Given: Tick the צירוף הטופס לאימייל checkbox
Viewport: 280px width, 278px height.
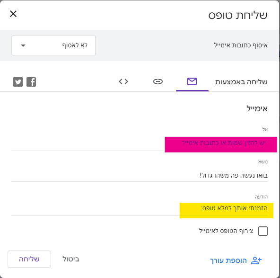Looking at the screenshot, I should 263,231.
